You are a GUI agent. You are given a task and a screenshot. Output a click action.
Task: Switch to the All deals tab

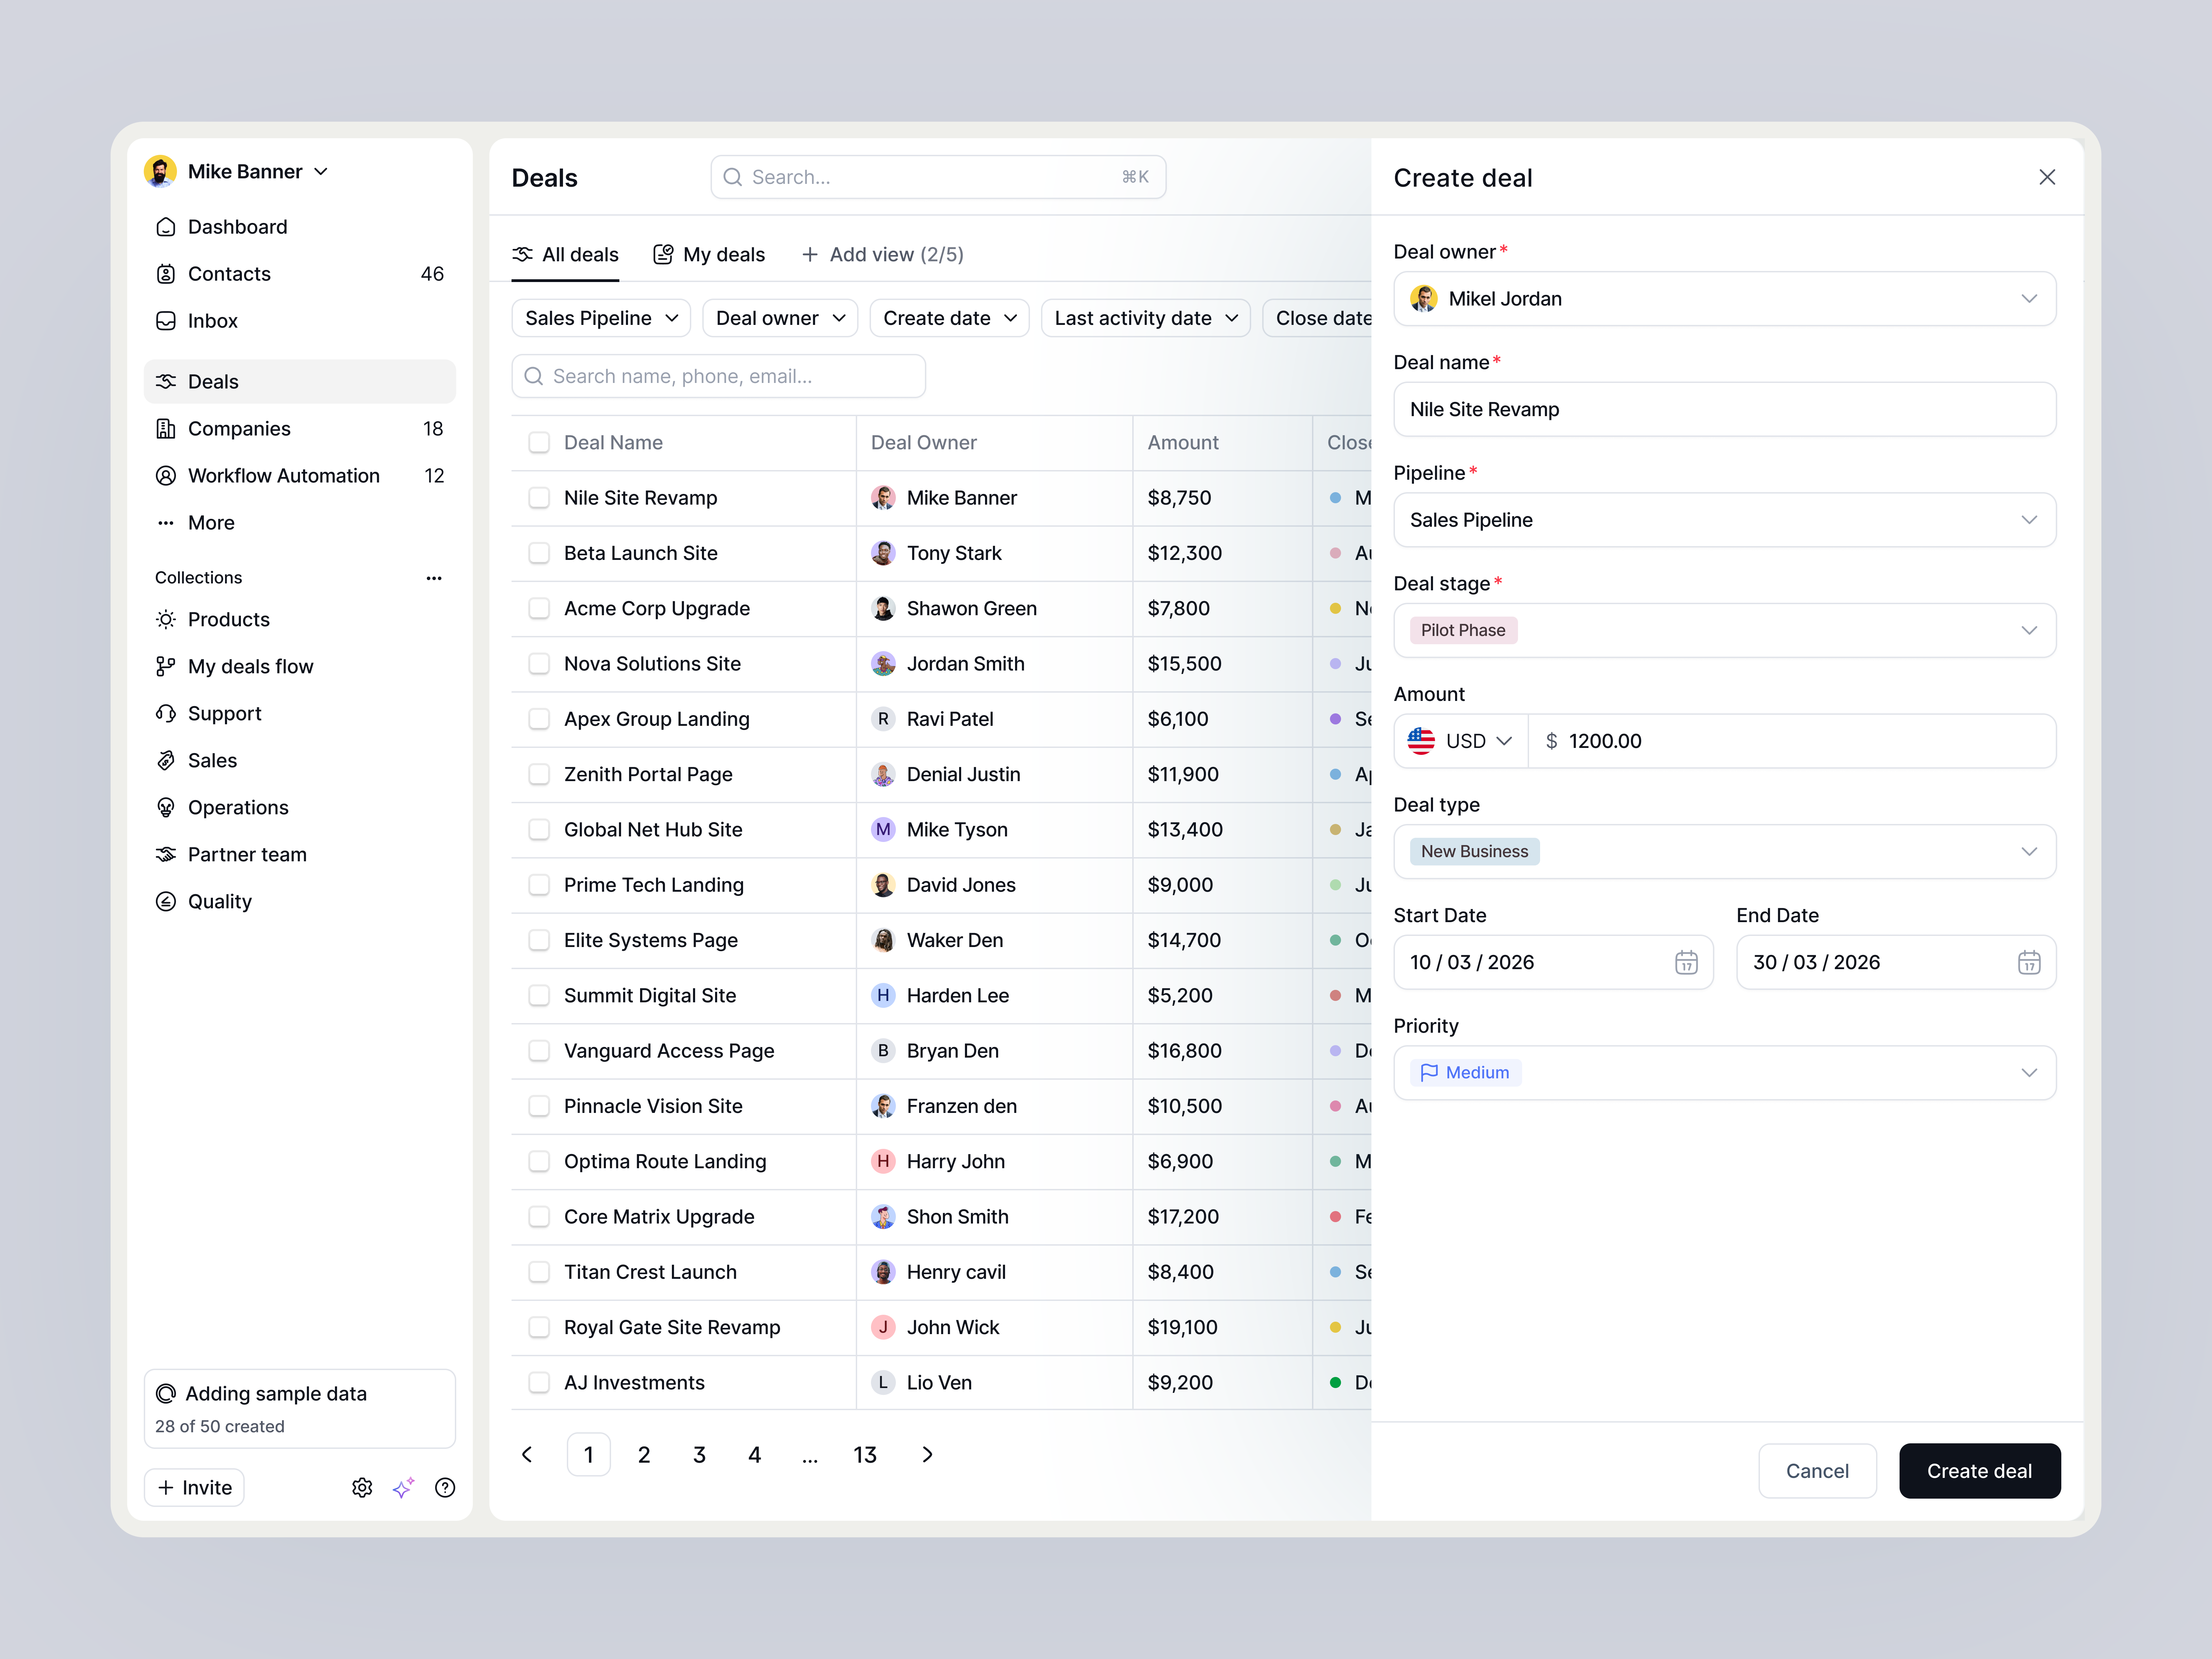(x=565, y=255)
